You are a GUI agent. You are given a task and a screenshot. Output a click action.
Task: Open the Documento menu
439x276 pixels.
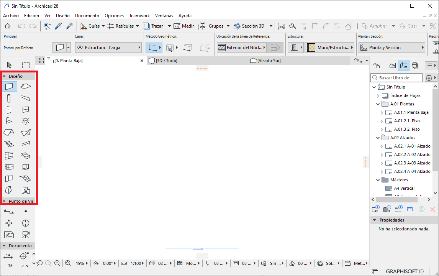click(x=87, y=16)
